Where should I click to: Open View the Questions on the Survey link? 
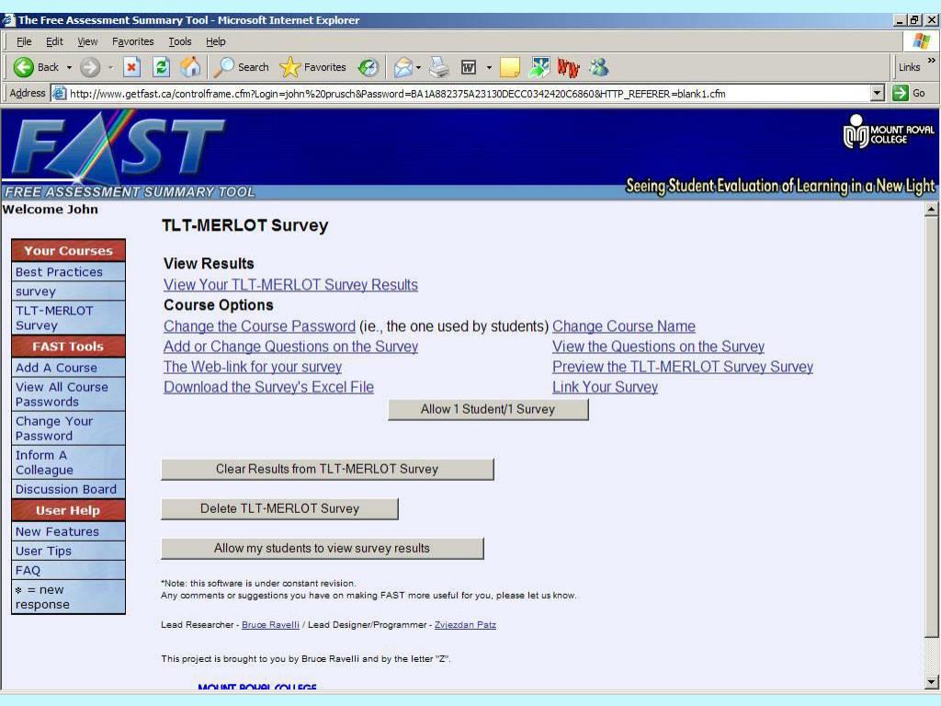pyautogui.click(x=658, y=347)
